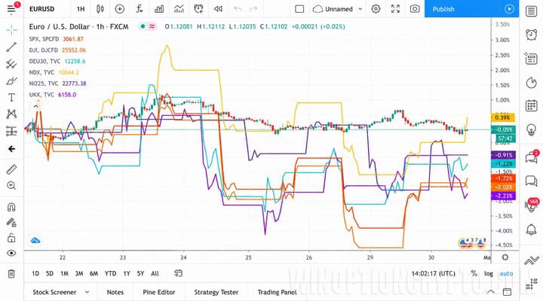Select the All time range
This screenshot has width=543, height=301.
[x=155, y=273]
